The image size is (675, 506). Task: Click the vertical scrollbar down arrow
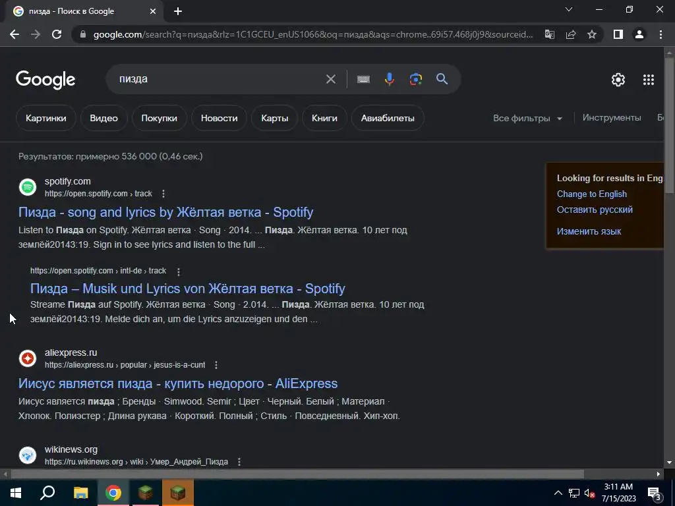(x=669, y=463)
